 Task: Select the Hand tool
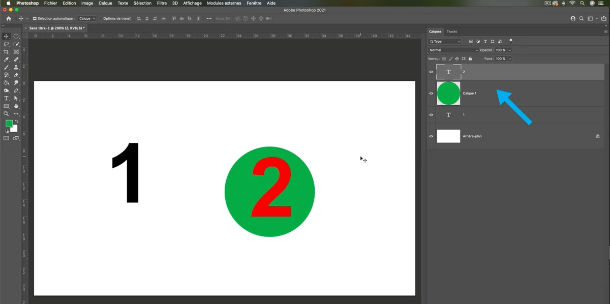[x=16, y=106]
